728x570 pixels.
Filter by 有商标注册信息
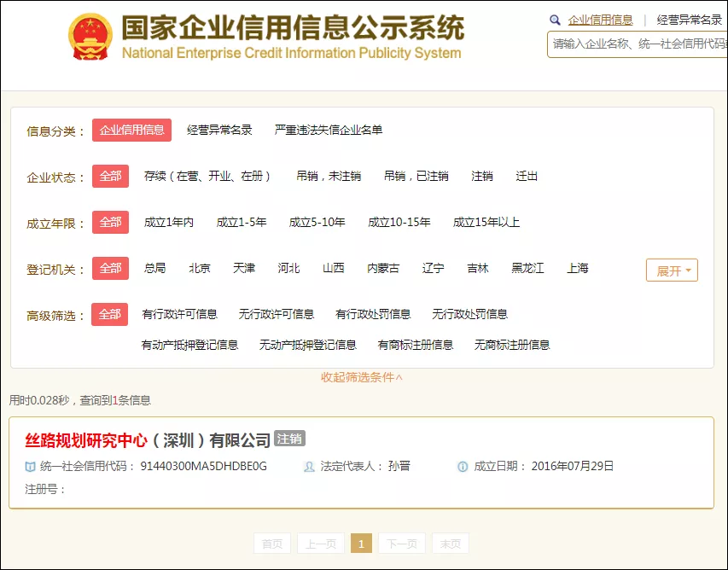[x=416, y=345]
